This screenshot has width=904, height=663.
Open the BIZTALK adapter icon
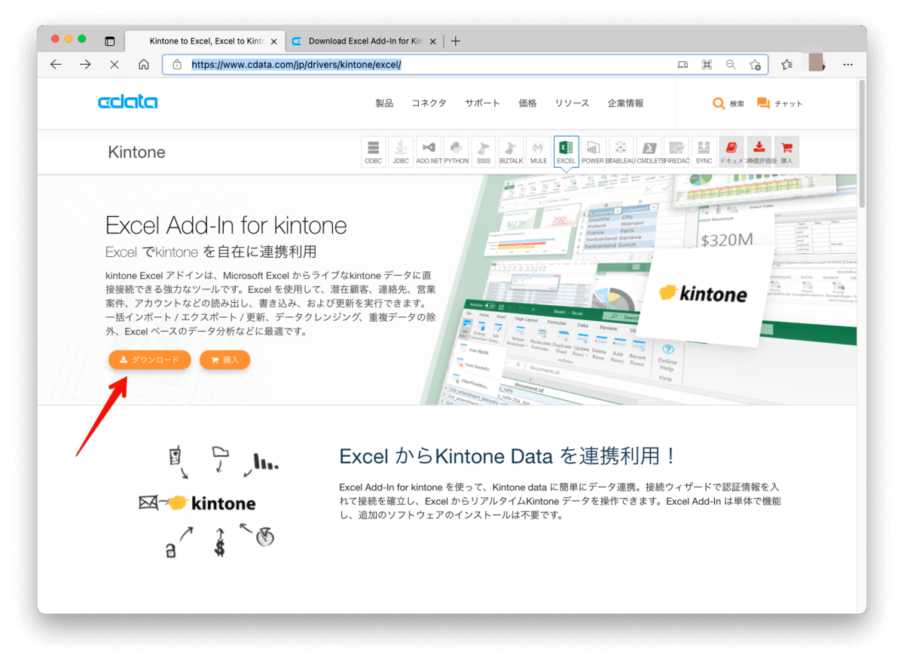tap(511, 151)
